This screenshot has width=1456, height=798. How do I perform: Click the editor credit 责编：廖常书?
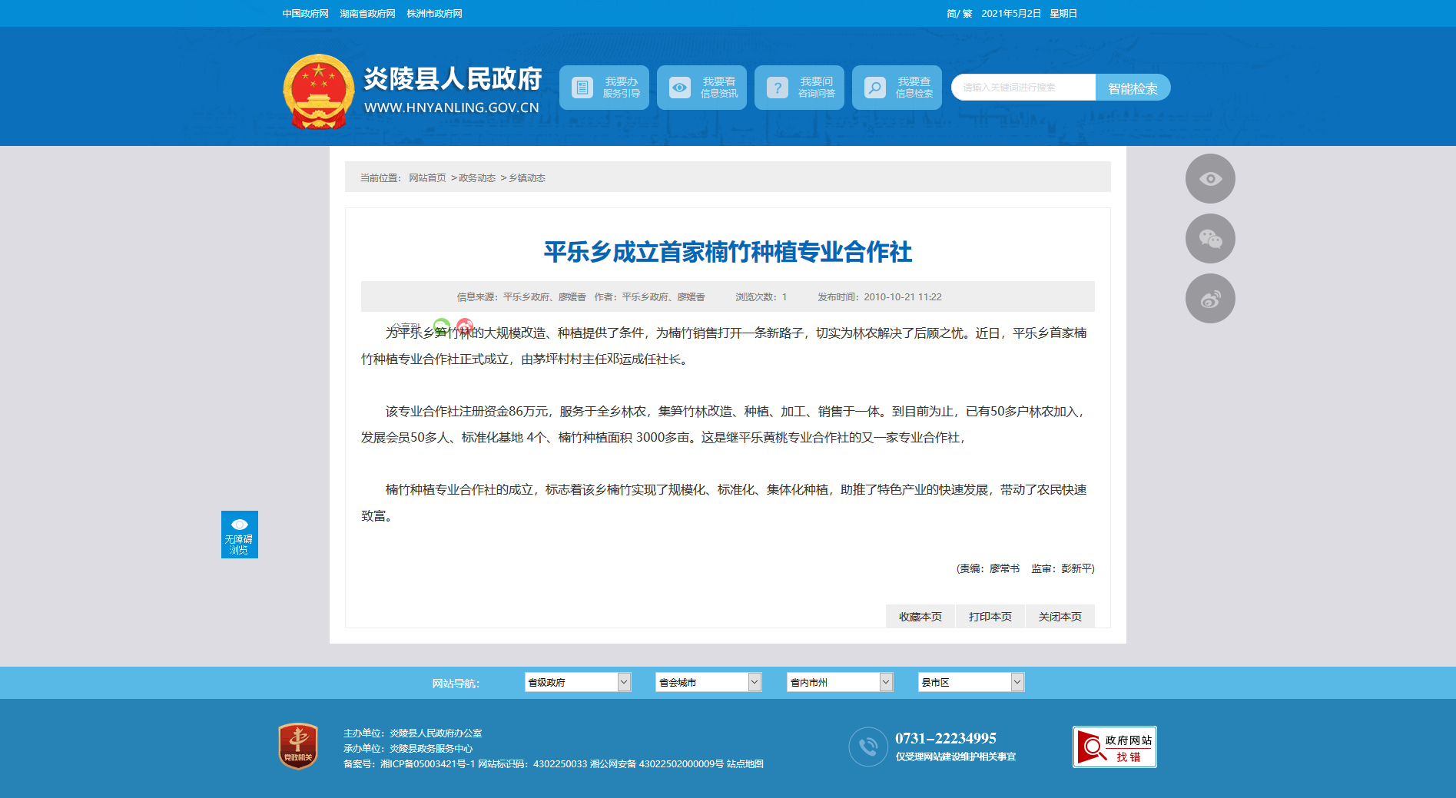990,569
